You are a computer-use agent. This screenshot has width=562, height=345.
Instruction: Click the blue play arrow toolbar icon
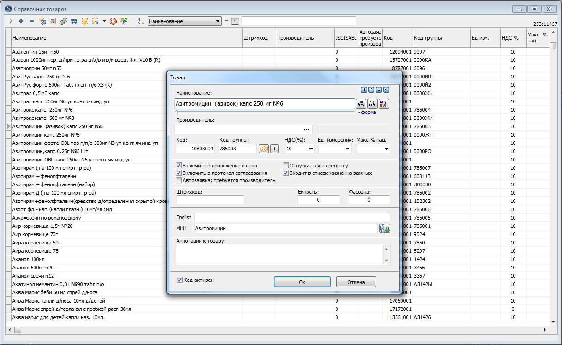point(11,21)
